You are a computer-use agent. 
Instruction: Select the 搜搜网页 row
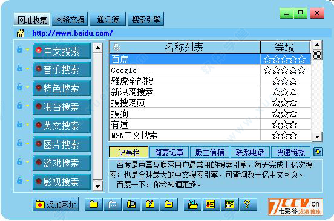[210, 103]
